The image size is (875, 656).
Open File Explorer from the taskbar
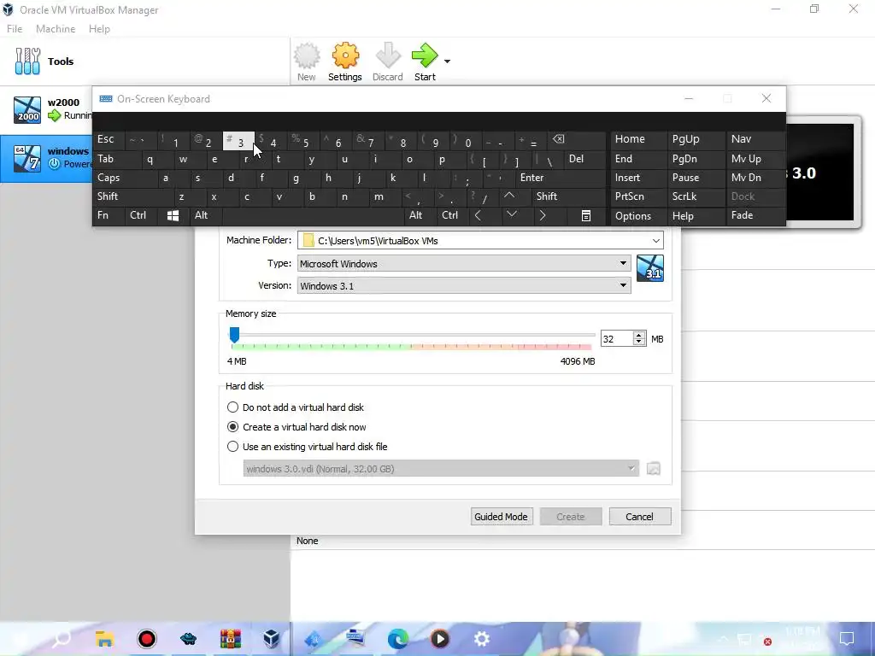[104, 639]
